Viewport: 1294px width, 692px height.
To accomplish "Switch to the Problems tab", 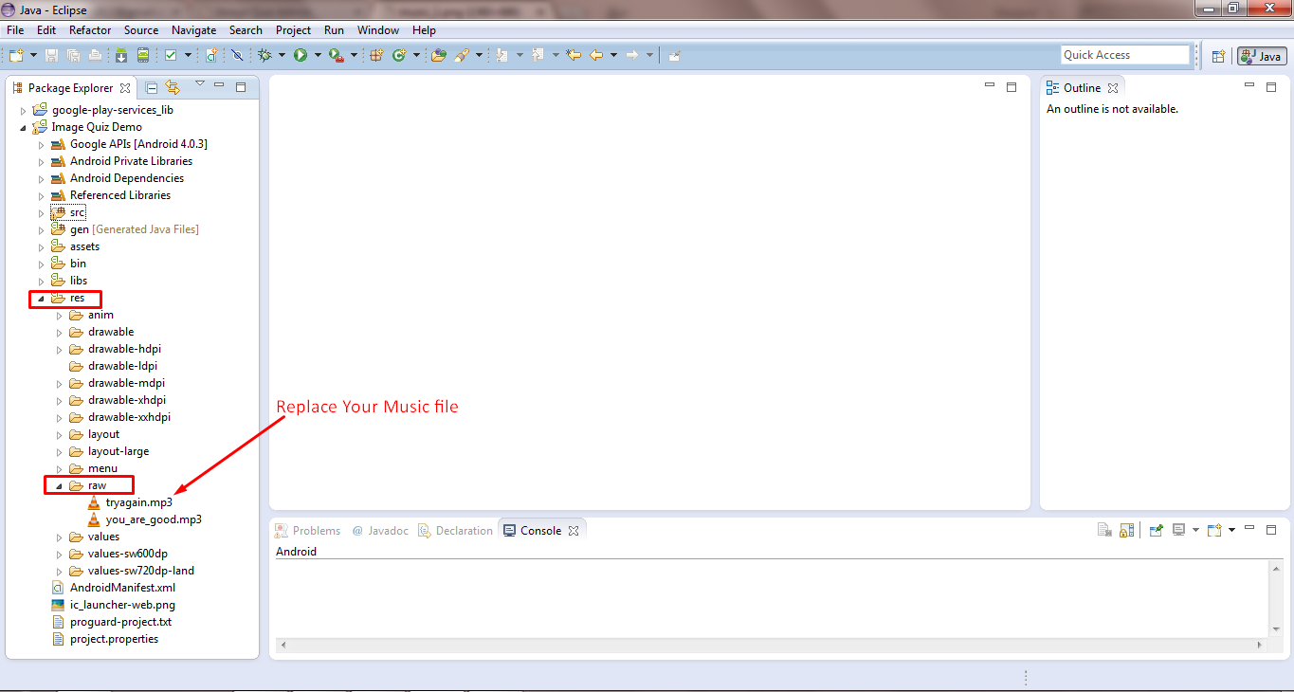I will [x=307, y=531].
